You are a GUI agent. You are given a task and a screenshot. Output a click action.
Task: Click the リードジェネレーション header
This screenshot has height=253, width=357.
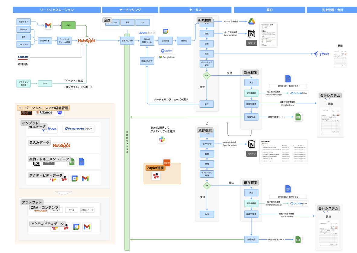click(57, 10)
